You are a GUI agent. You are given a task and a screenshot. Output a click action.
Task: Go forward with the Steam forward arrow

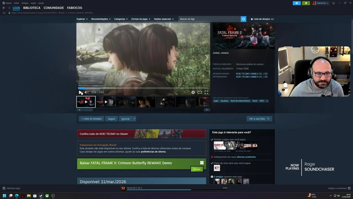click(x=9, y=8)
